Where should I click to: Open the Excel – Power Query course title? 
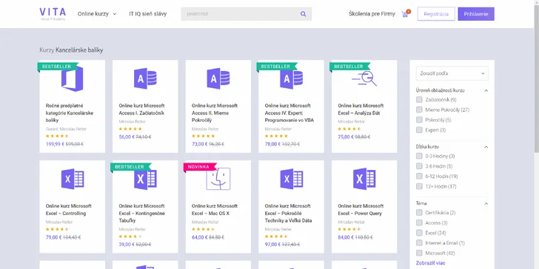click(361, 210)
